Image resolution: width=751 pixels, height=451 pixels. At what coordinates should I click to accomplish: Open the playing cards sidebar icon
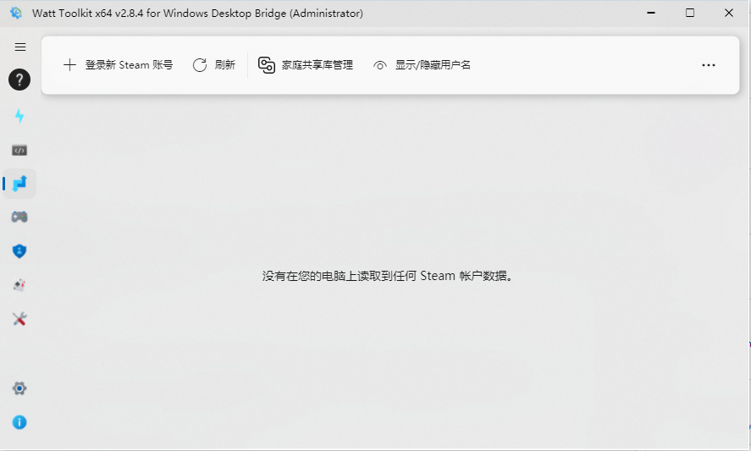(19, 285)
